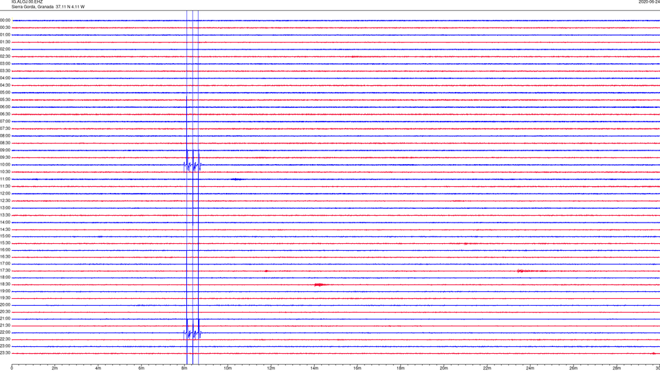Click the 8m tick label on time axis
660x371 pixels.
click(184, 368)
